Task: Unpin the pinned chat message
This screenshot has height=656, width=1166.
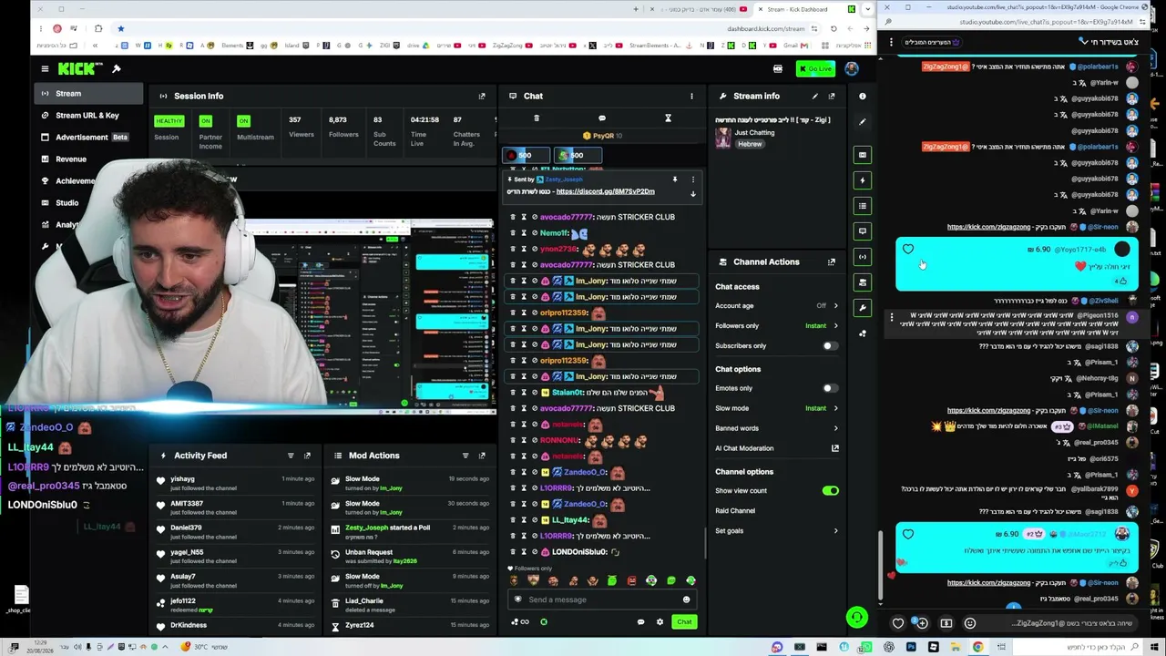Action: click(675, 179)
